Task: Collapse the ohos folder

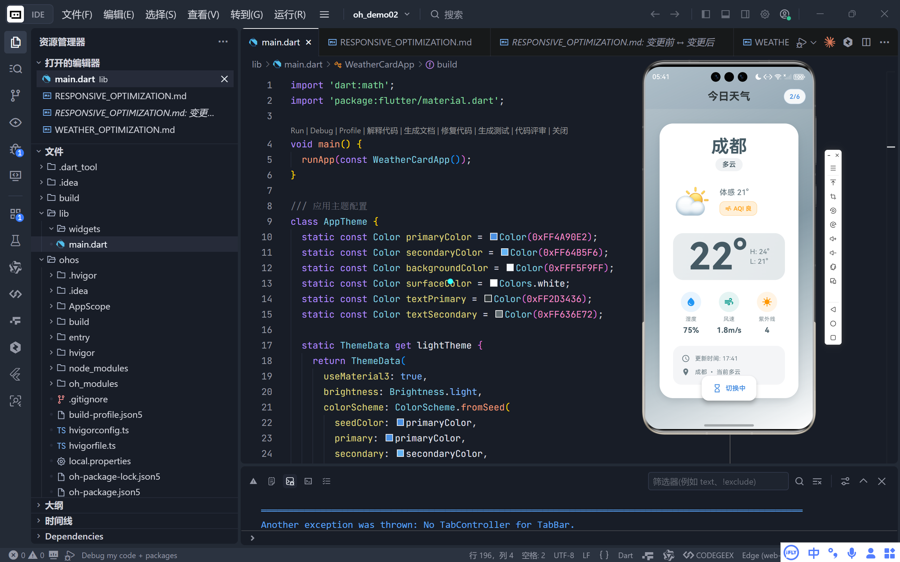Action: [69, 260]
